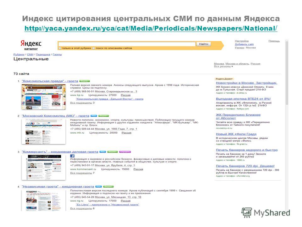Click the Регион link

click(239, 48)
